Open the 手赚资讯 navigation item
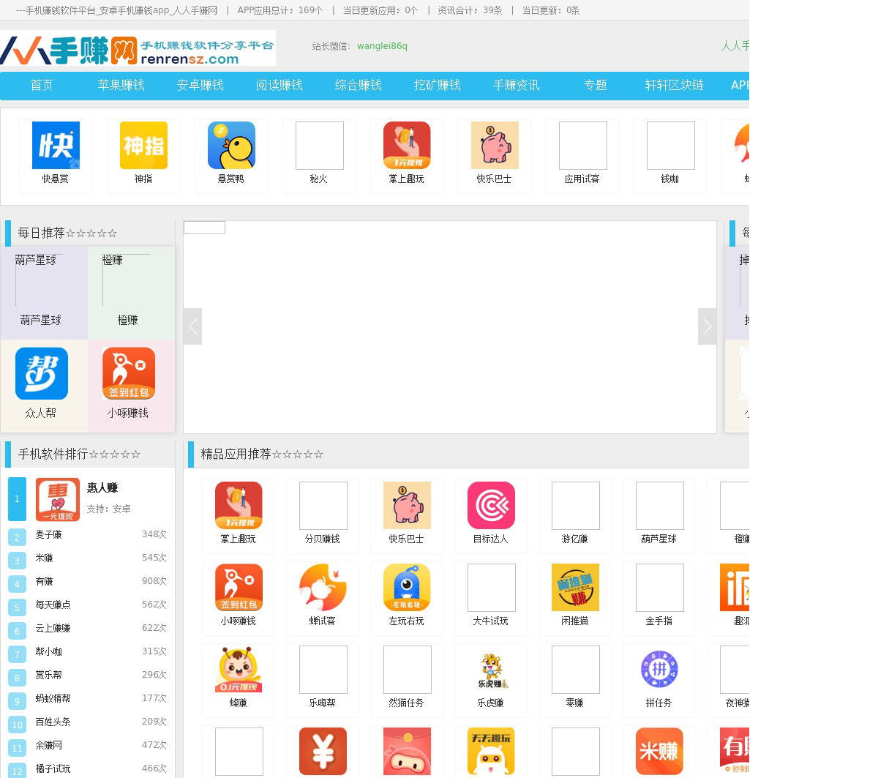Image resolution: width=878 pixels, height=778 pixels. click(x=517, y=86)
